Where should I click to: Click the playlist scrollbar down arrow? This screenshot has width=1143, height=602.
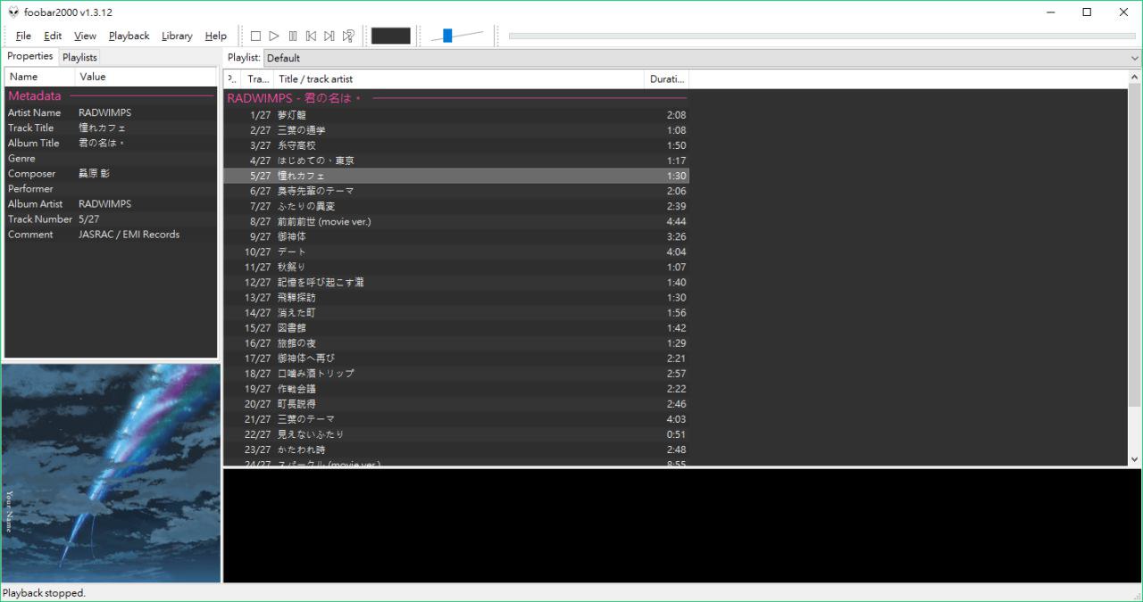point(1135,459)
